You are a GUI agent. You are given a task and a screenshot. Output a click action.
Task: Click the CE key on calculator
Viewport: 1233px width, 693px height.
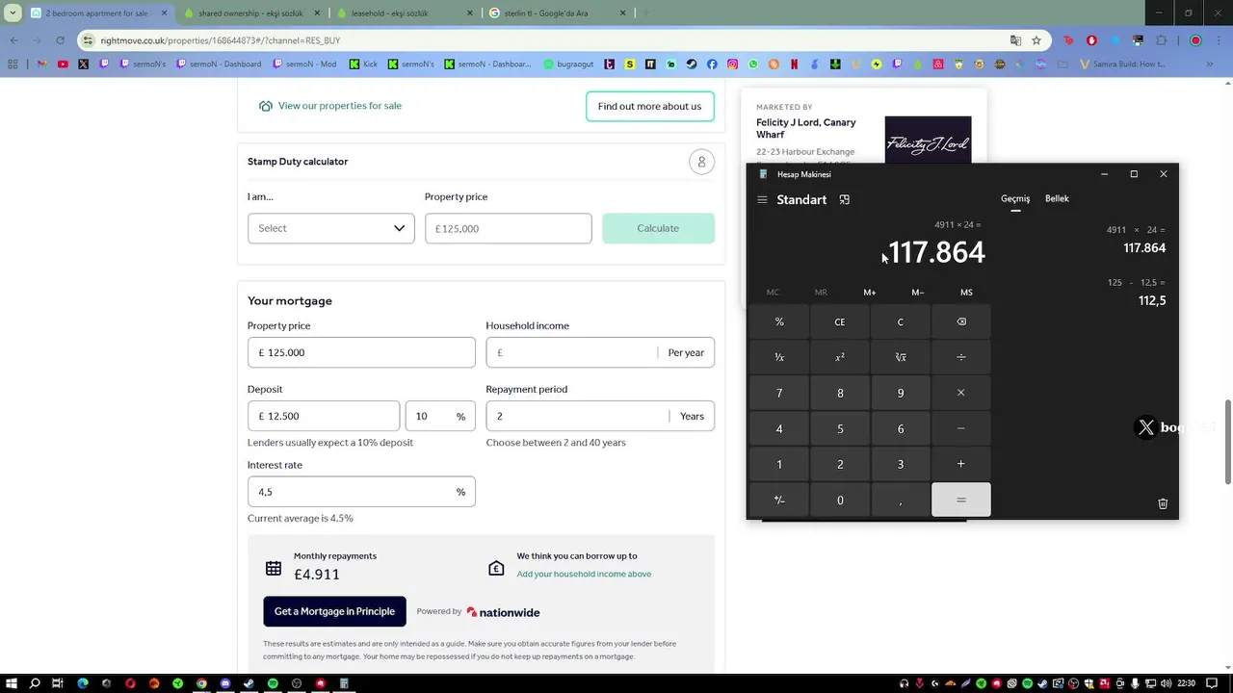click(840, 321)
